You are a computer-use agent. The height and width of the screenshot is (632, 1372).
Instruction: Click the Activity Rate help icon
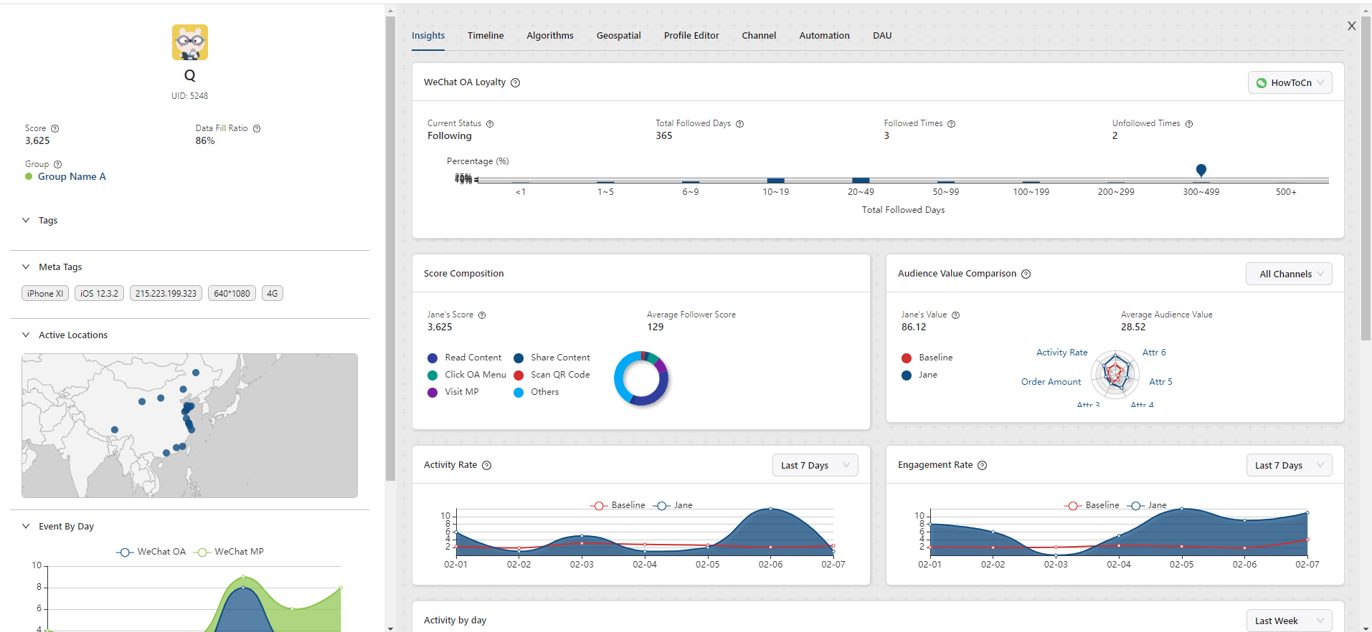point(486,465)
